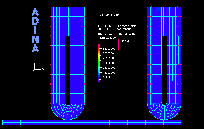
Task: Click the 500000. legend value
Action: (108, 77)
